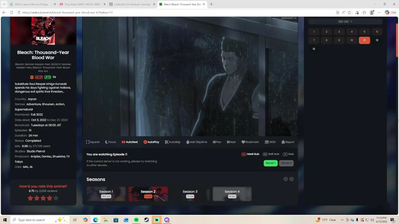The width and height of the screenshot is (399, 224).
Task: Open Spotify from the taskbar
Action: point(136,220)
